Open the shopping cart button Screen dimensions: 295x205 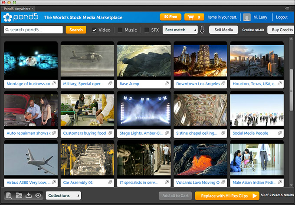[194, 17]
